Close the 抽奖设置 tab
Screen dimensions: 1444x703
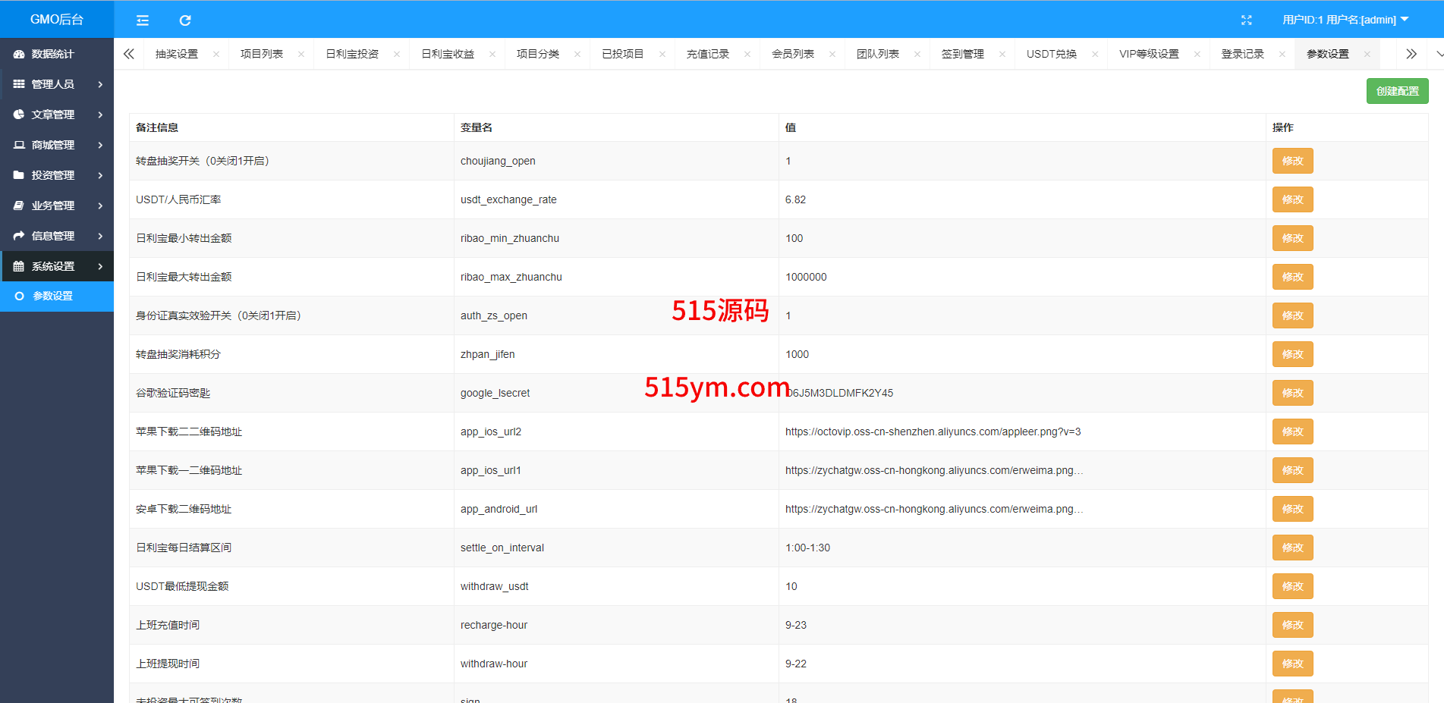[x=216, y=55]
